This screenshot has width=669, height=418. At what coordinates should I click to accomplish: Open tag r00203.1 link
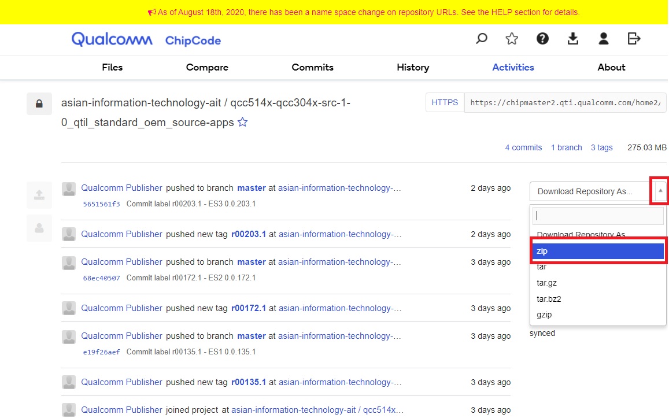pos(248,234)
